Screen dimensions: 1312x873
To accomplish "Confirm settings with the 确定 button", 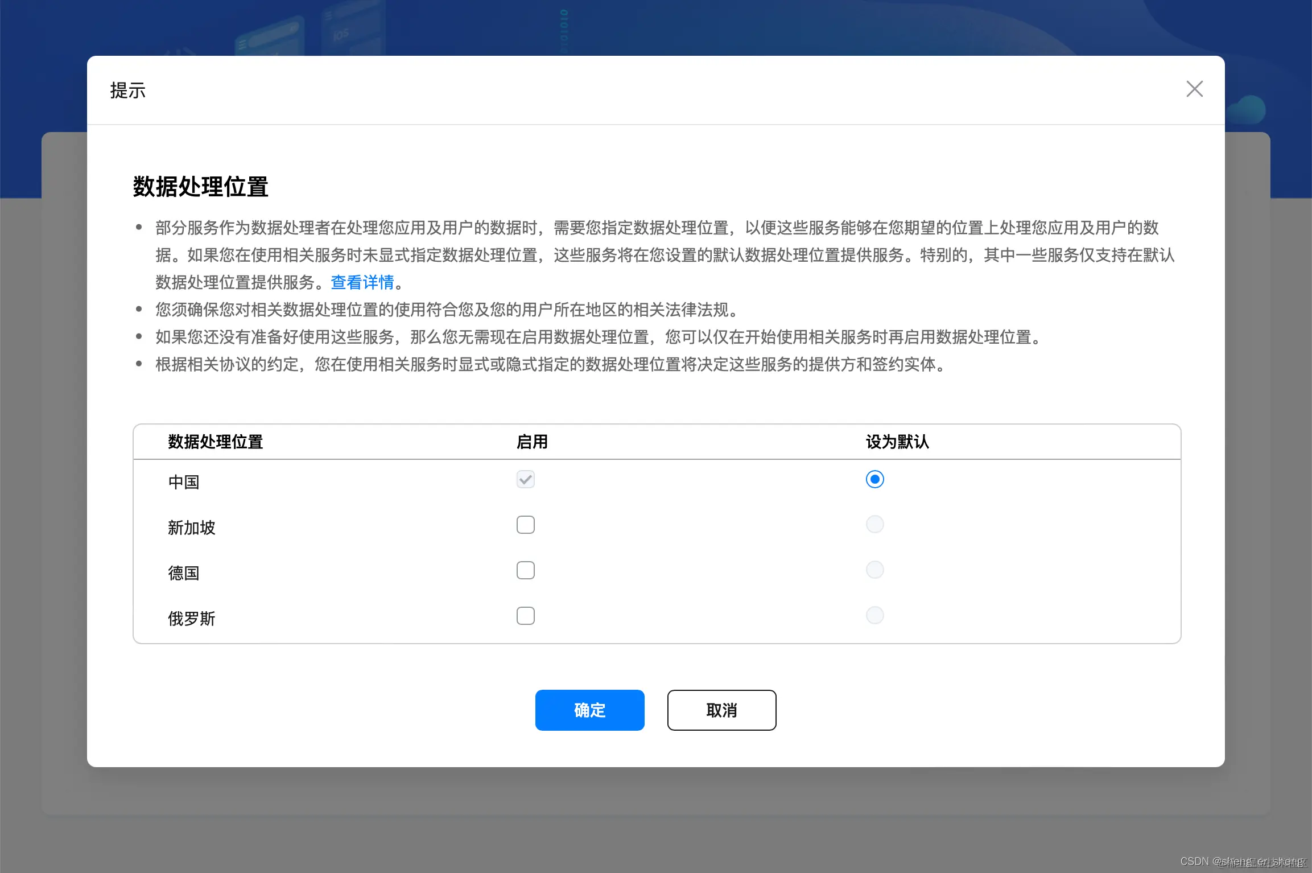I will tap(589, 710).
